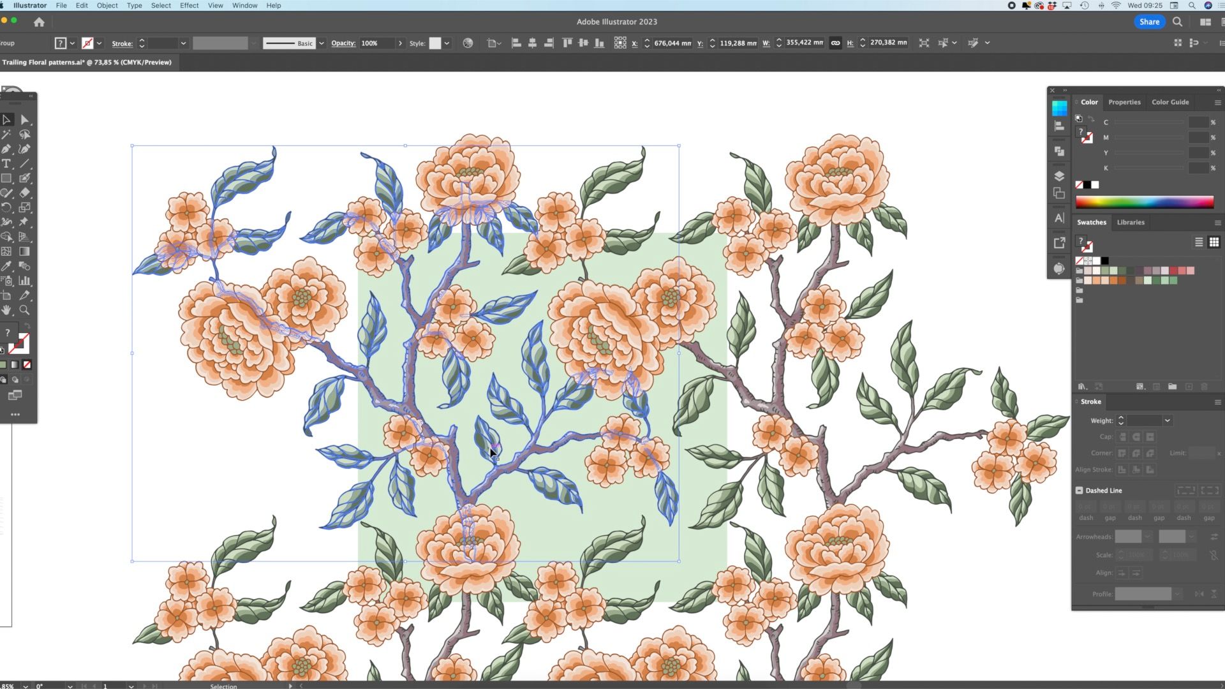
Task: Open the Object menu
Action: [x=107, y=5]
